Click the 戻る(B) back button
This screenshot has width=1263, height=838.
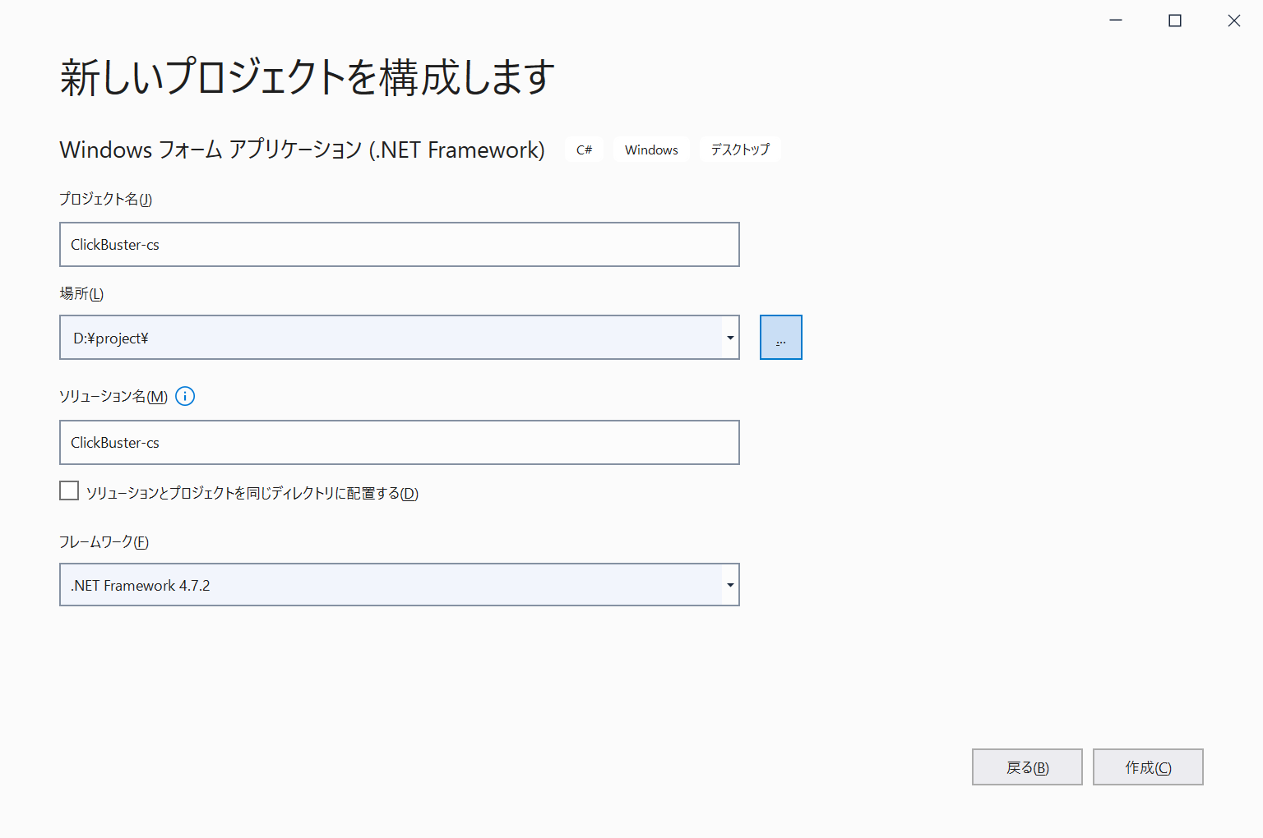pyautogui.click(x=1027, y=767)
